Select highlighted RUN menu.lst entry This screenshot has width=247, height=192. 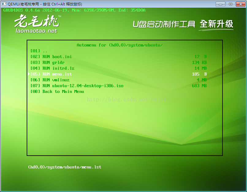point(51,74)
